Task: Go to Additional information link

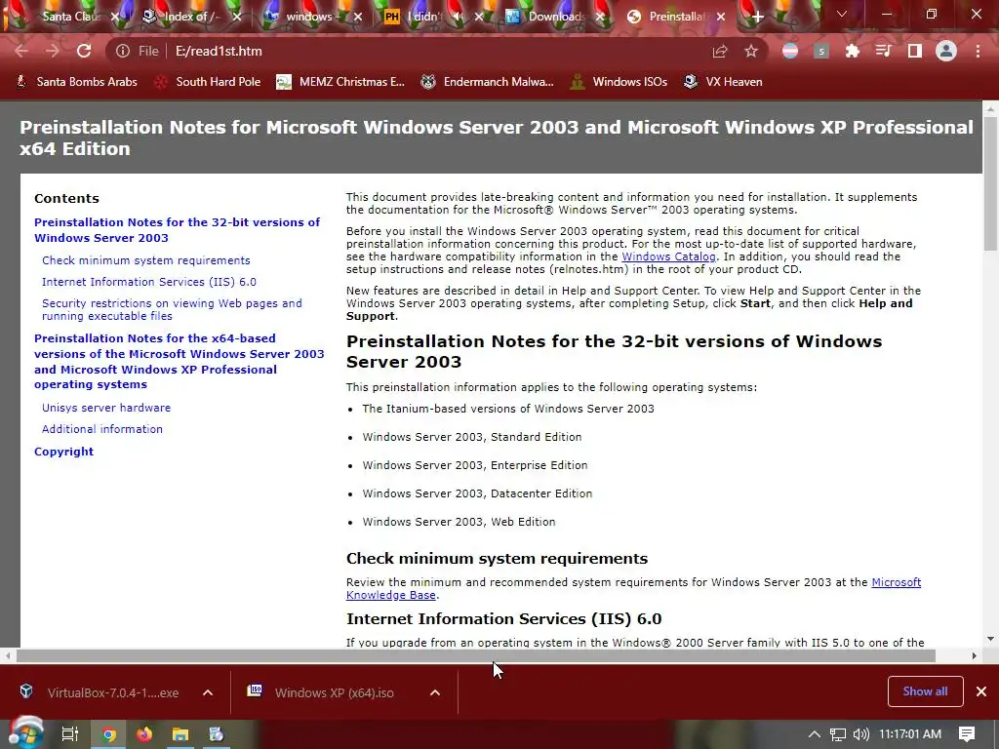Action: (x=101, y=429)
